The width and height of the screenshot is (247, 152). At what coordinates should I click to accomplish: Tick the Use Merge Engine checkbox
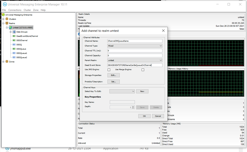click(x=143, y=70)
